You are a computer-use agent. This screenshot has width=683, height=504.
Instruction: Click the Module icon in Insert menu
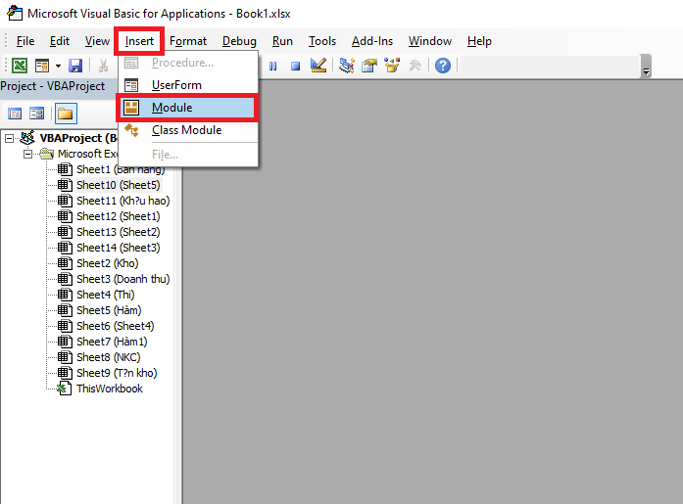pos(131,108)
